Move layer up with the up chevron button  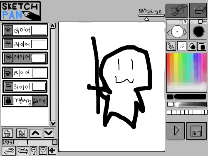(x=35, y=133)
